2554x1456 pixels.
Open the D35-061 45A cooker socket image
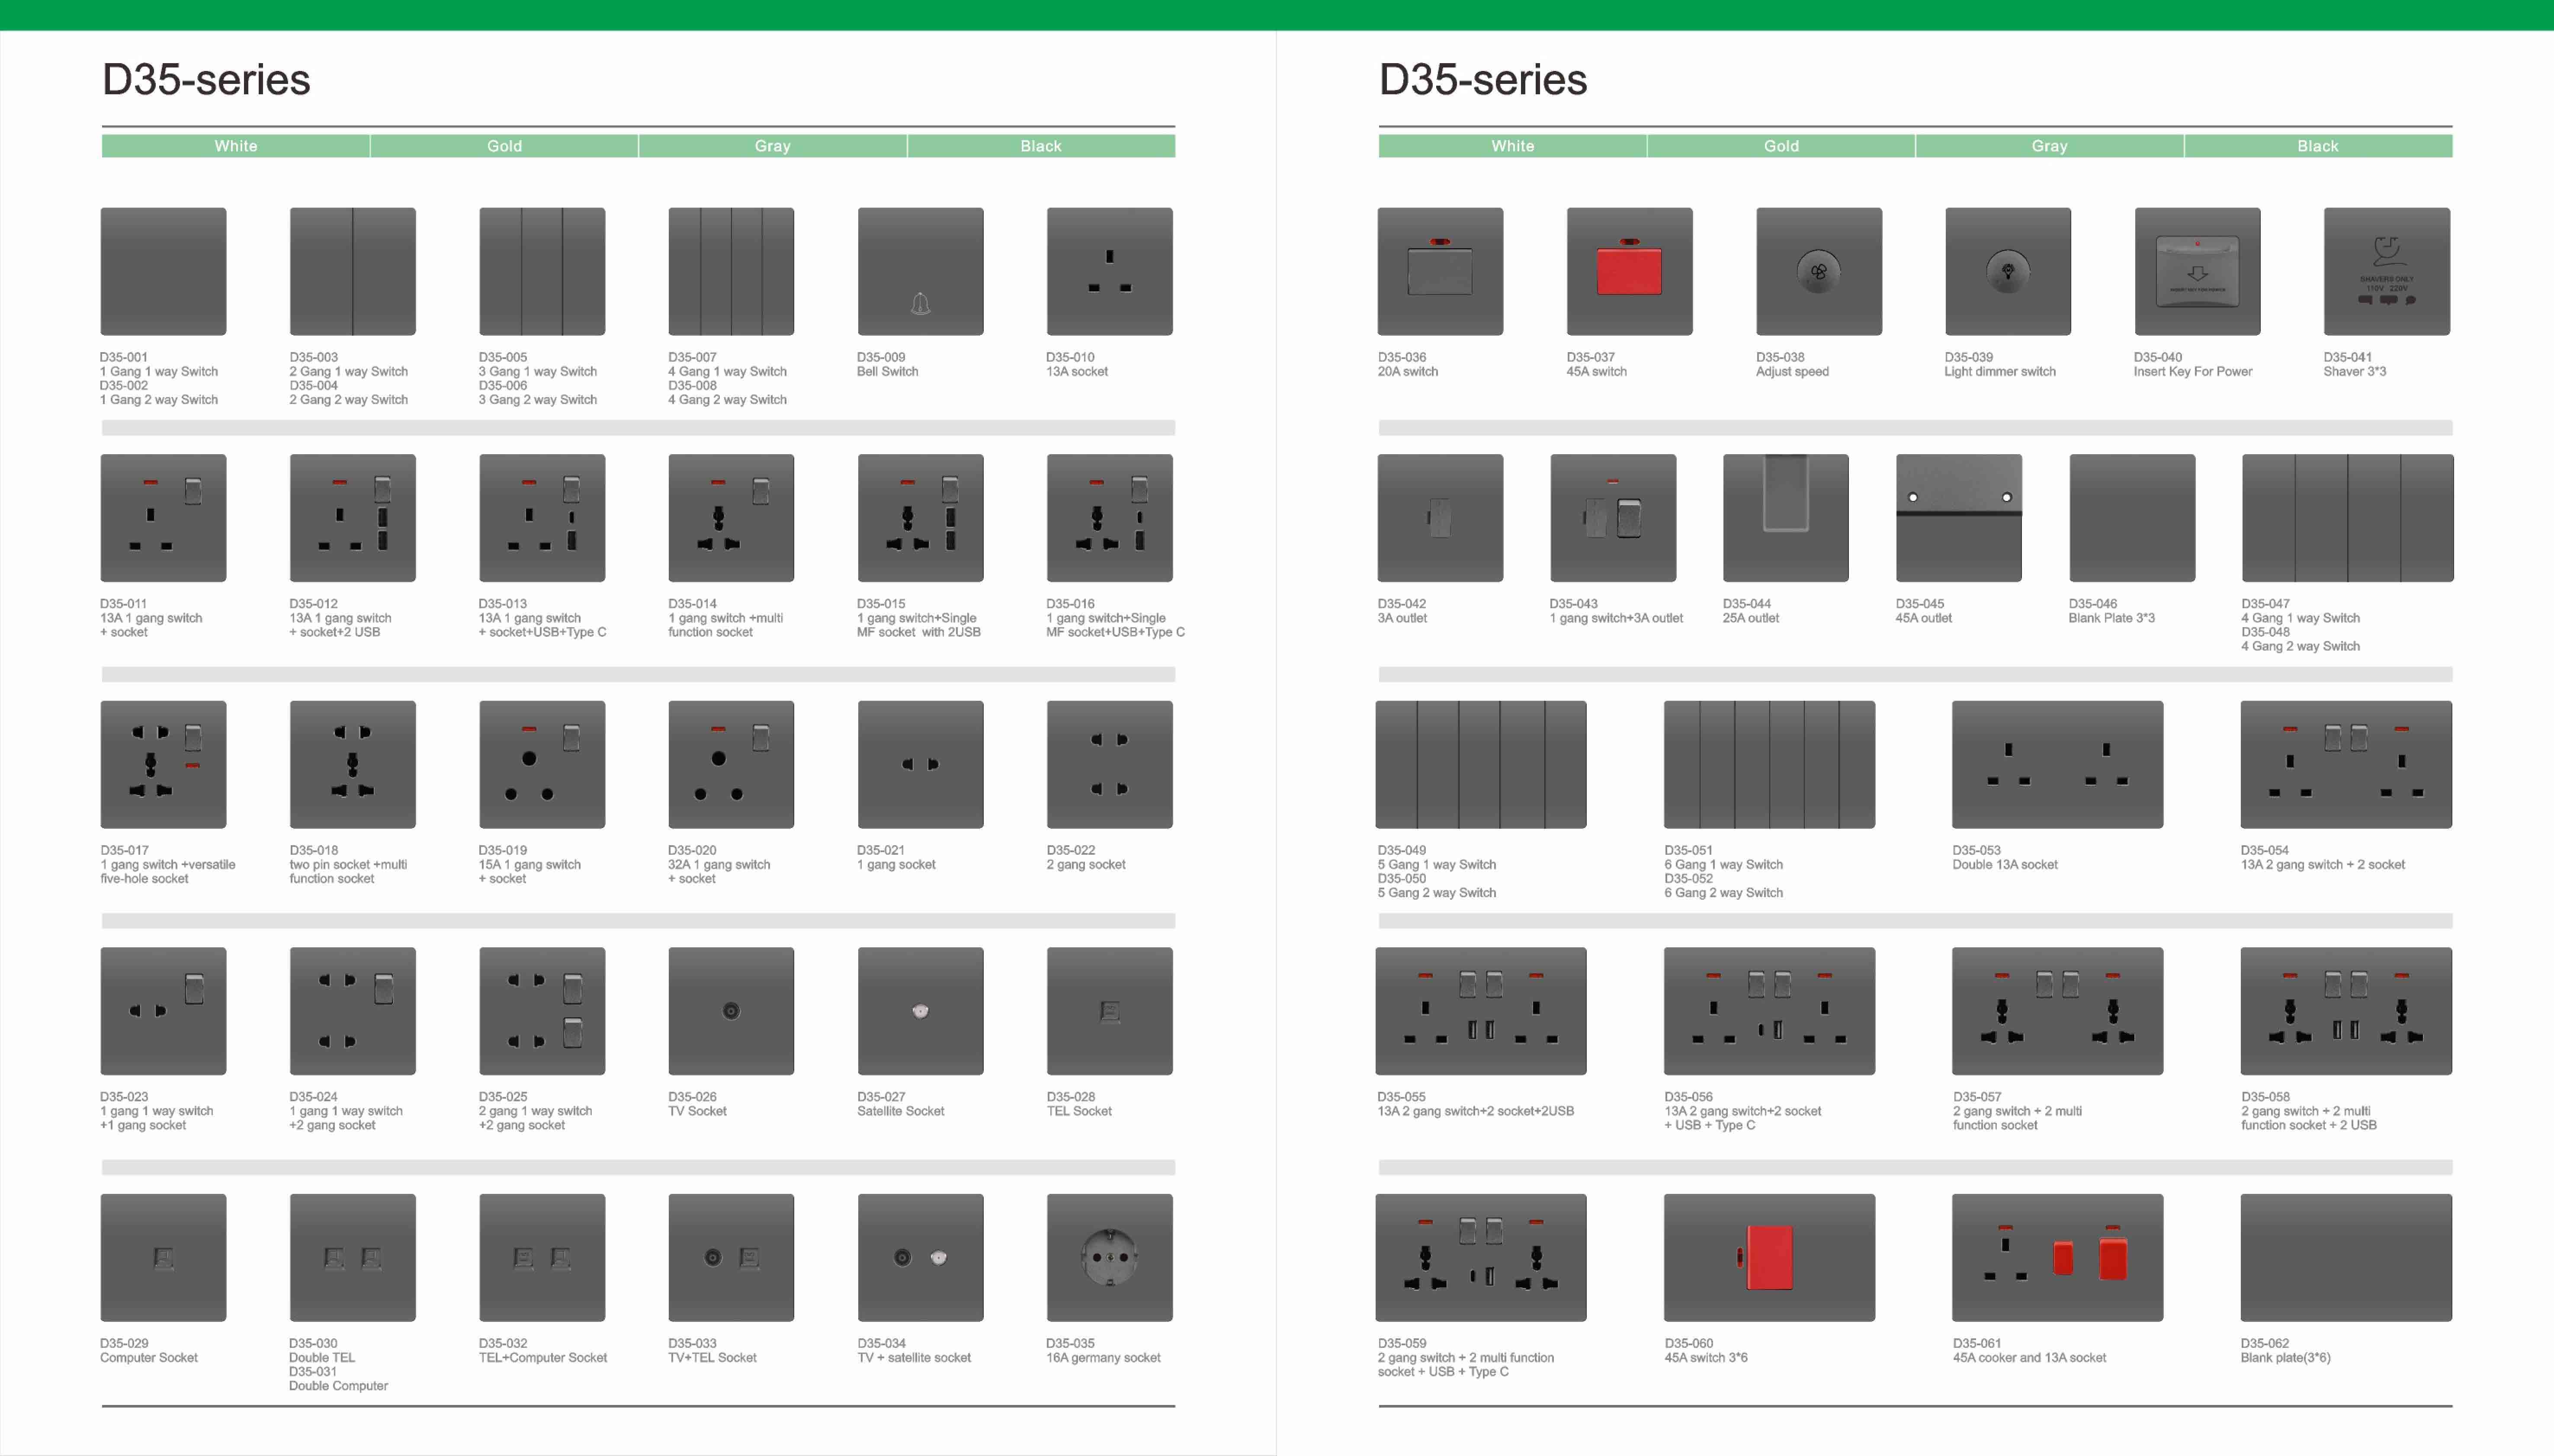pos(2057,1257)
